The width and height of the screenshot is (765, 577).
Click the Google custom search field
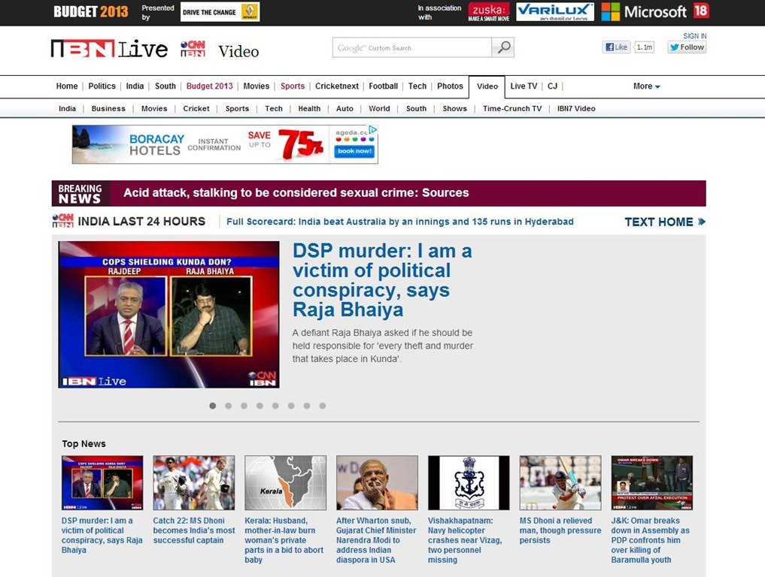(x=412, y=48)
